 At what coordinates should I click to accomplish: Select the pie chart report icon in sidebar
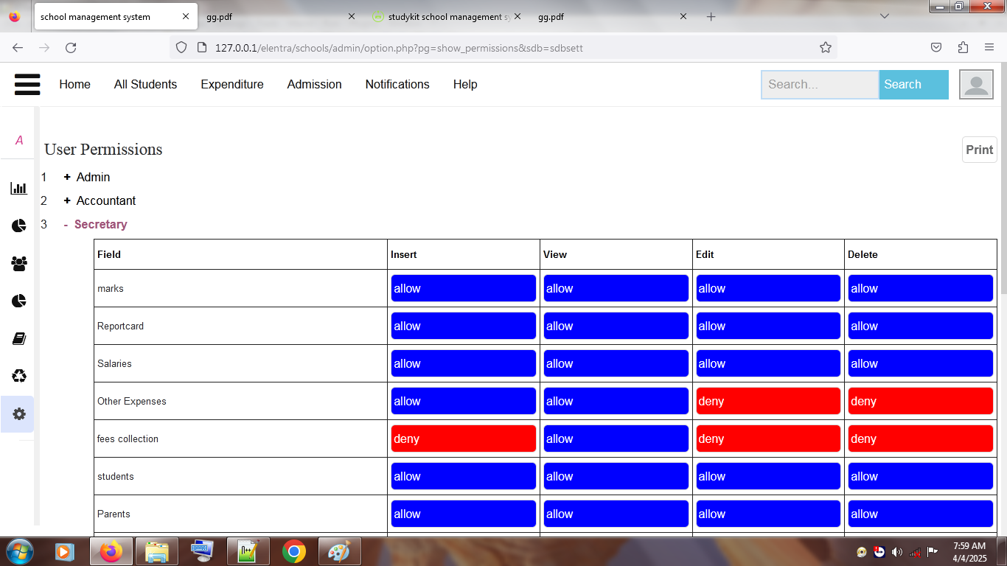[18, 226]
